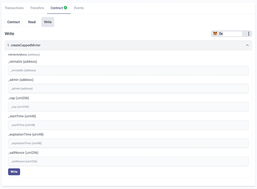Submit using the purple Write button

point(14,172)
